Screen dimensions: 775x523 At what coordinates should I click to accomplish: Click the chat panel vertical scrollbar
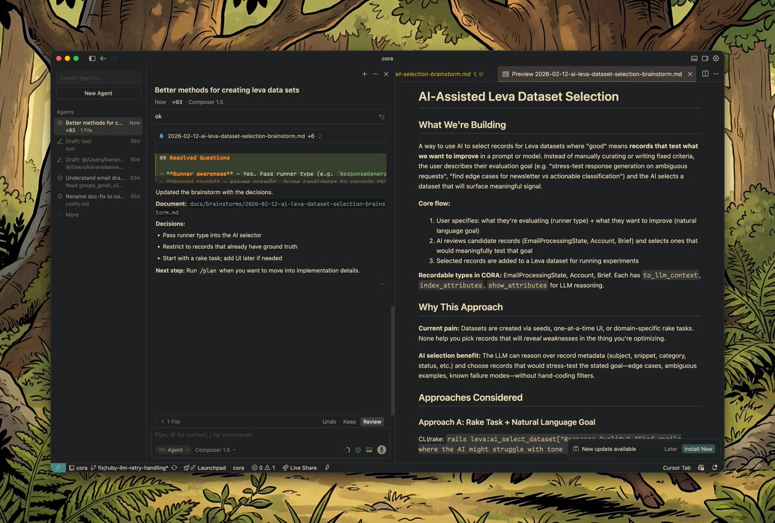pos(391,361)
